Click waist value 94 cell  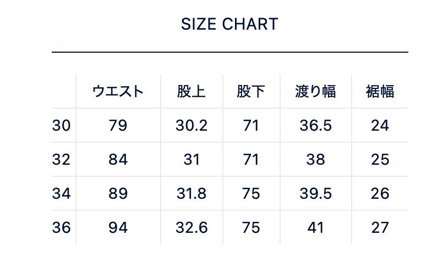pyautogui.click(x=118, y=227)
